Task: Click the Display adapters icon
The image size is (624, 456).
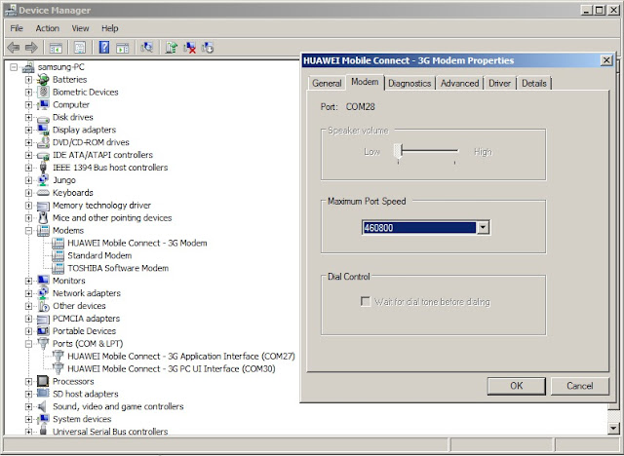Action: coord(43,130)
